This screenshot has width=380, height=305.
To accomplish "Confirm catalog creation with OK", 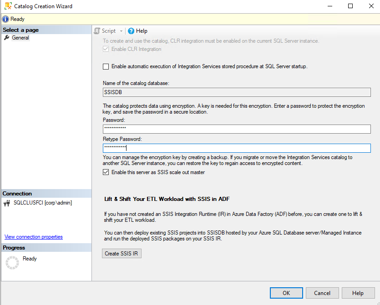I will tap(286, 293).
